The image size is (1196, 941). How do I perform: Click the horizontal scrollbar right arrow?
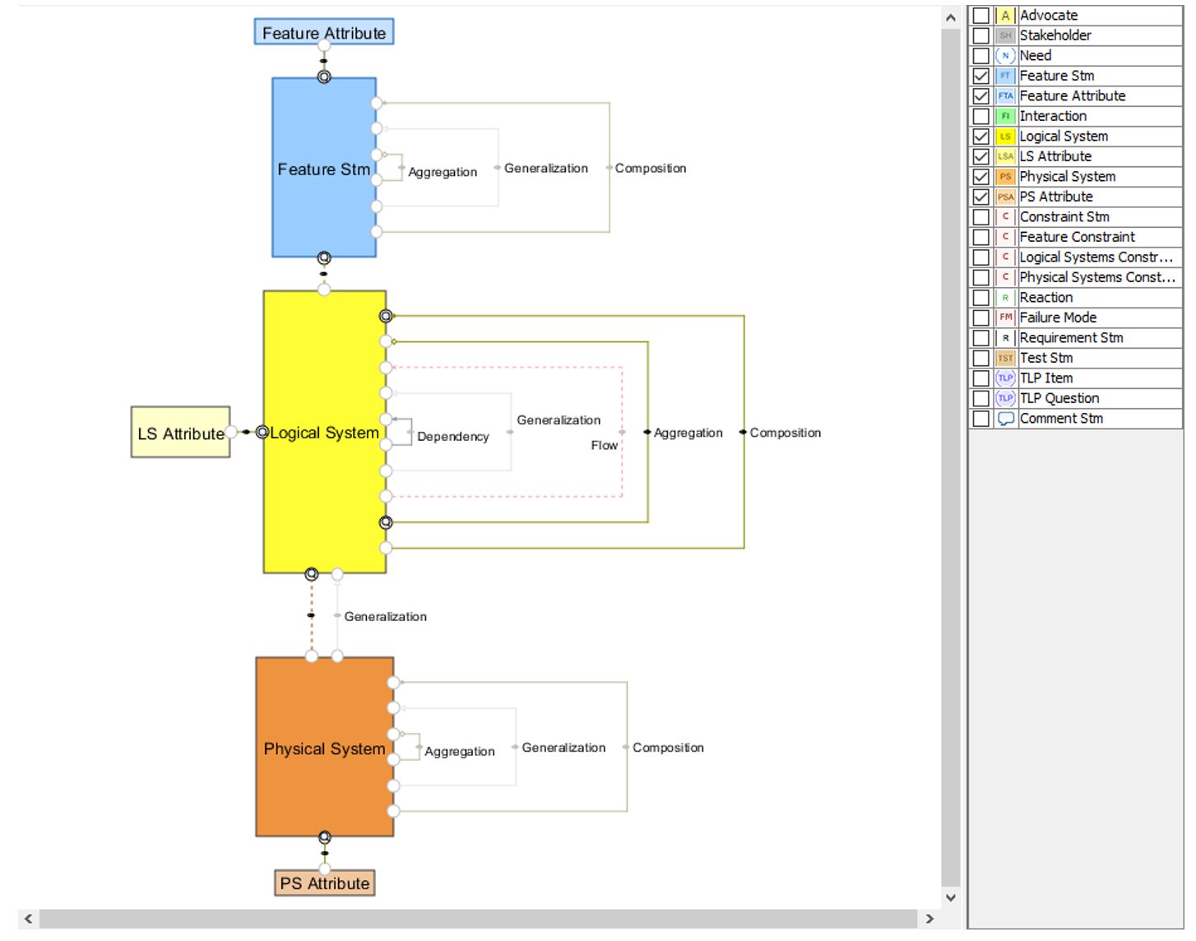pos(929,919)
